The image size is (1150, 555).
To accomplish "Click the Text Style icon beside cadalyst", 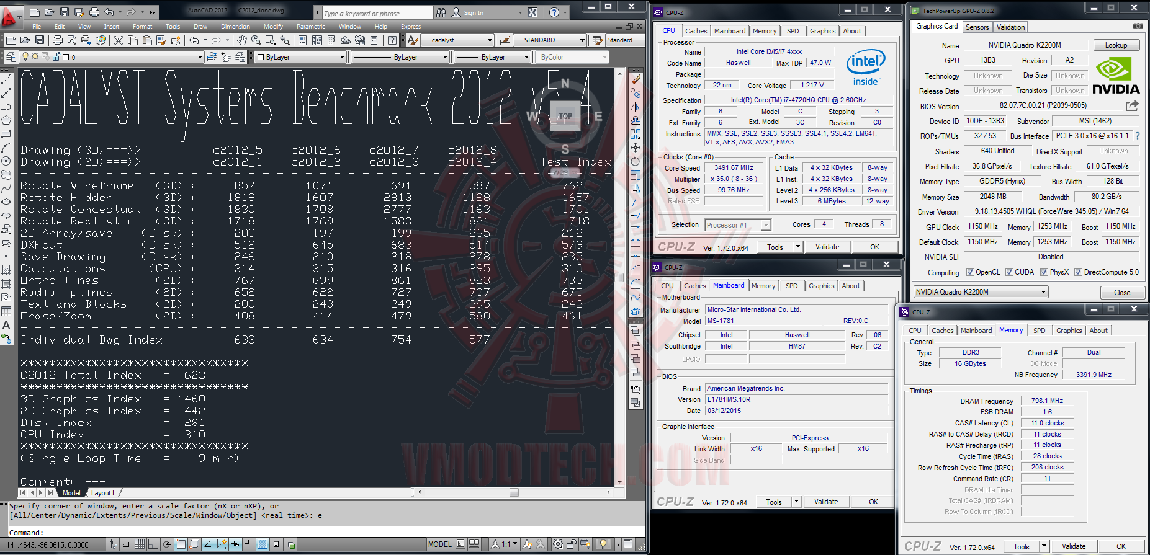I will [413, 40].
